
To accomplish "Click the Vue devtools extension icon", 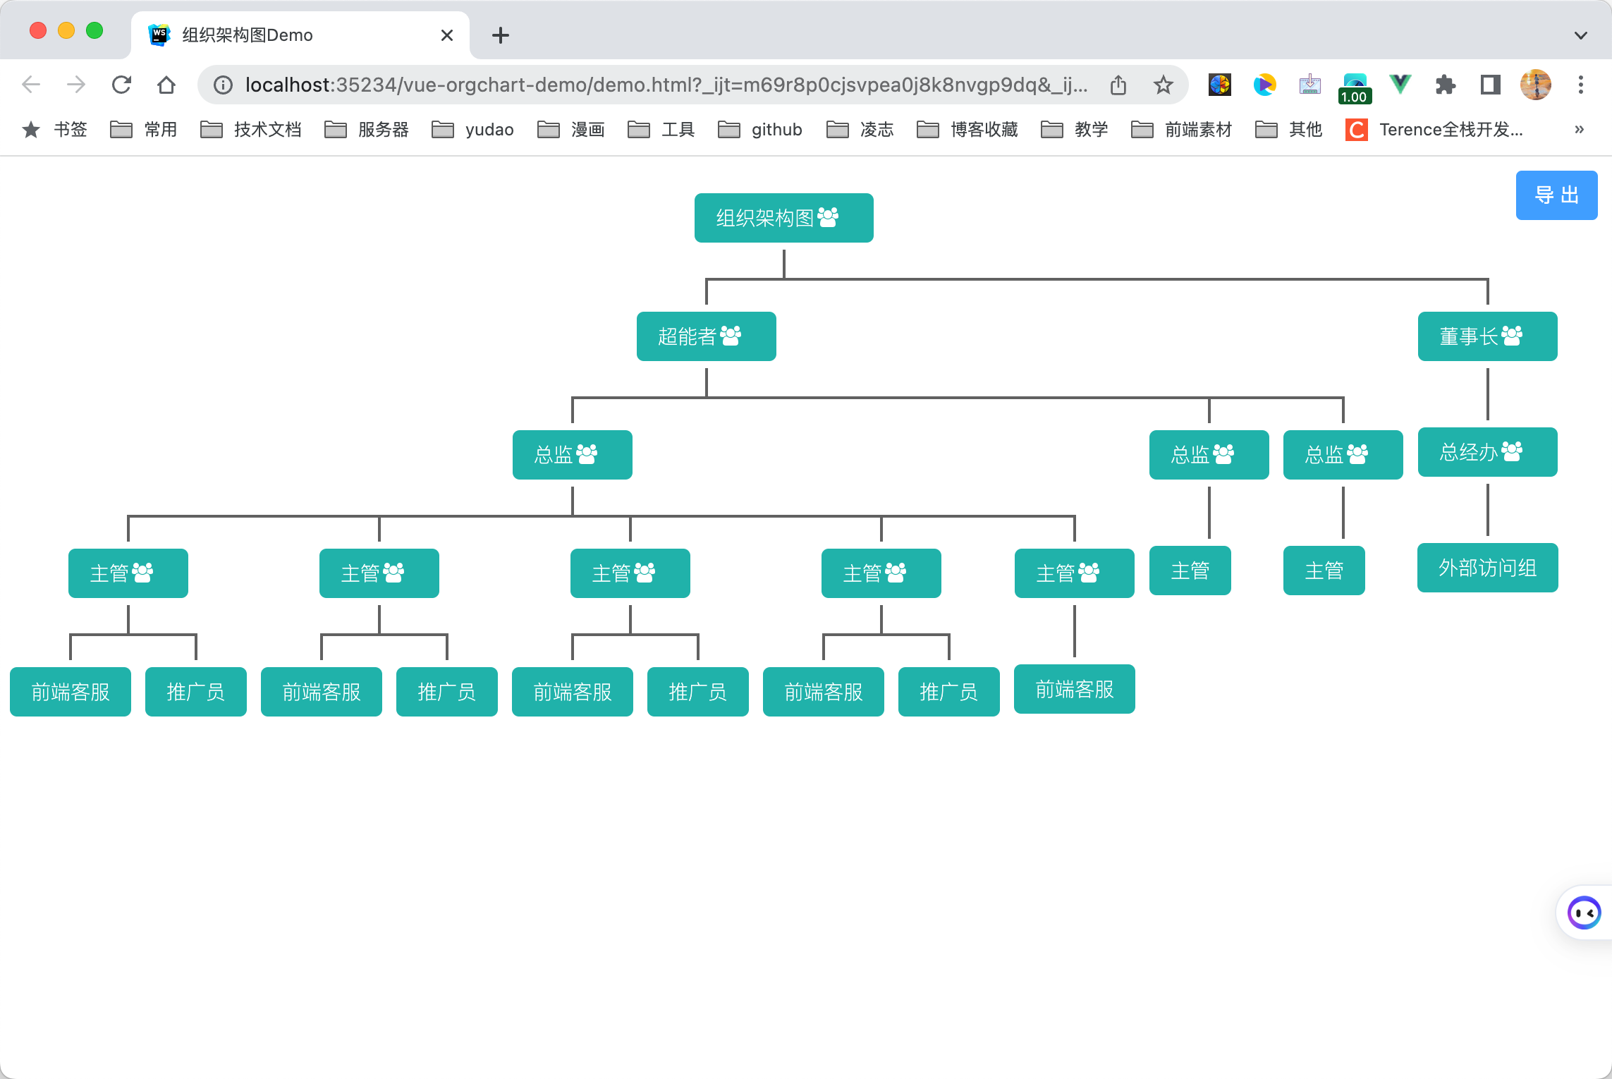I will 1400,85.
